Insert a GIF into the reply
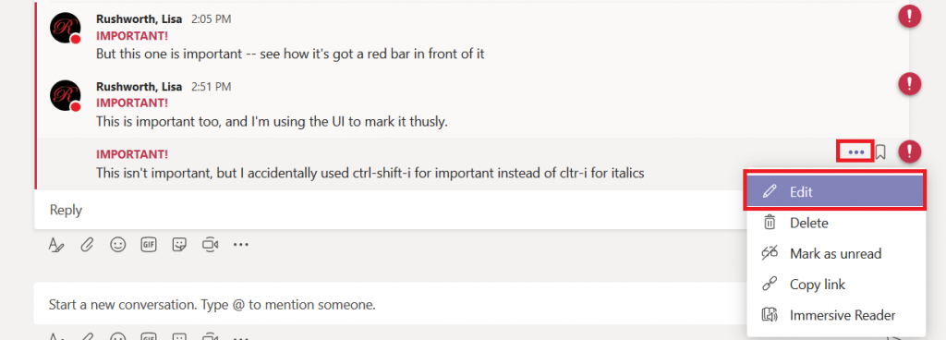The width and height of the screenshot is (946, 340). point(149,244)
